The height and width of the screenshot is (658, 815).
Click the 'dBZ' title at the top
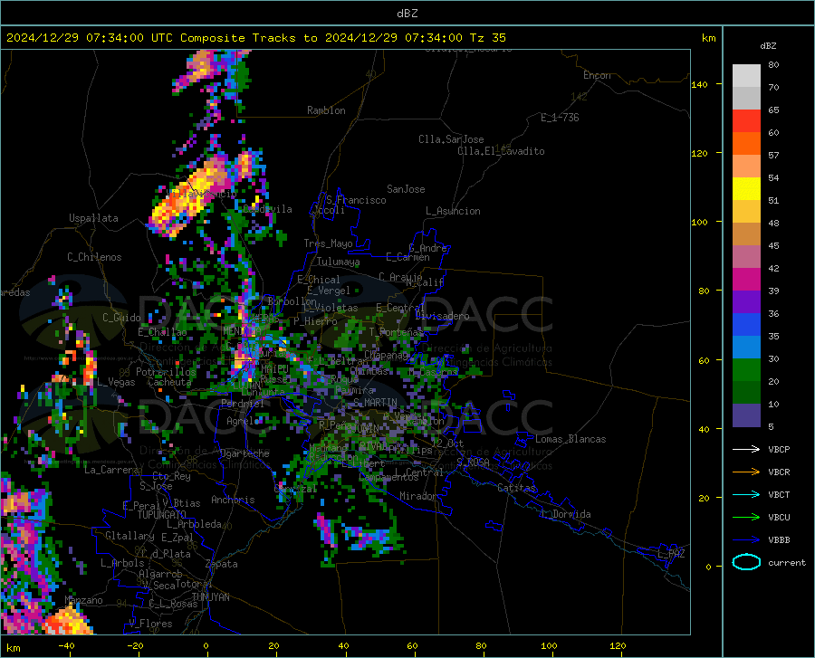[x=407, y=14]
